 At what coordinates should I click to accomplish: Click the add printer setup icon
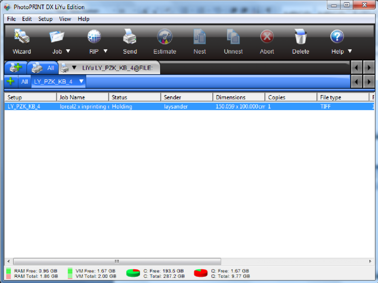(x=16, y=68)
